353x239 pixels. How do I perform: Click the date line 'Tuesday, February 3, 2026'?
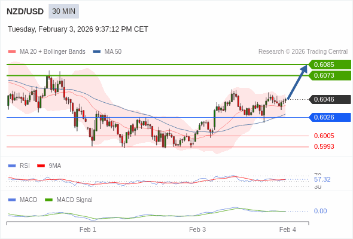(x=78, y=29)
